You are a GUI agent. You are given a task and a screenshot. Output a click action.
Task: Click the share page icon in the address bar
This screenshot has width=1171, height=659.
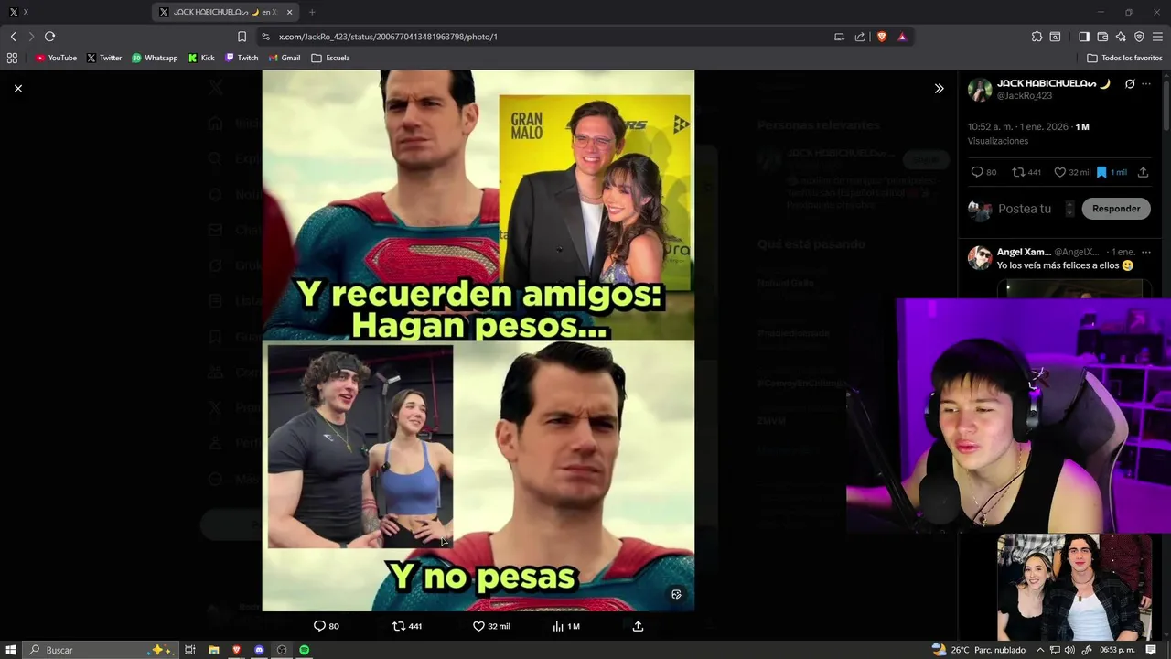pos(860,37)
